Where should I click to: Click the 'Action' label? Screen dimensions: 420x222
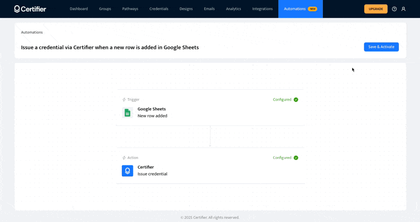pos(133,158)
